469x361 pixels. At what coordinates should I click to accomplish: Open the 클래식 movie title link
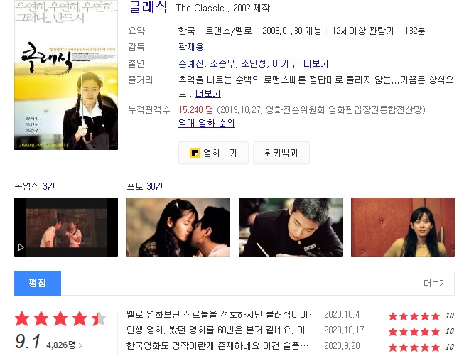pyautogui.click(x=148, y=7)
